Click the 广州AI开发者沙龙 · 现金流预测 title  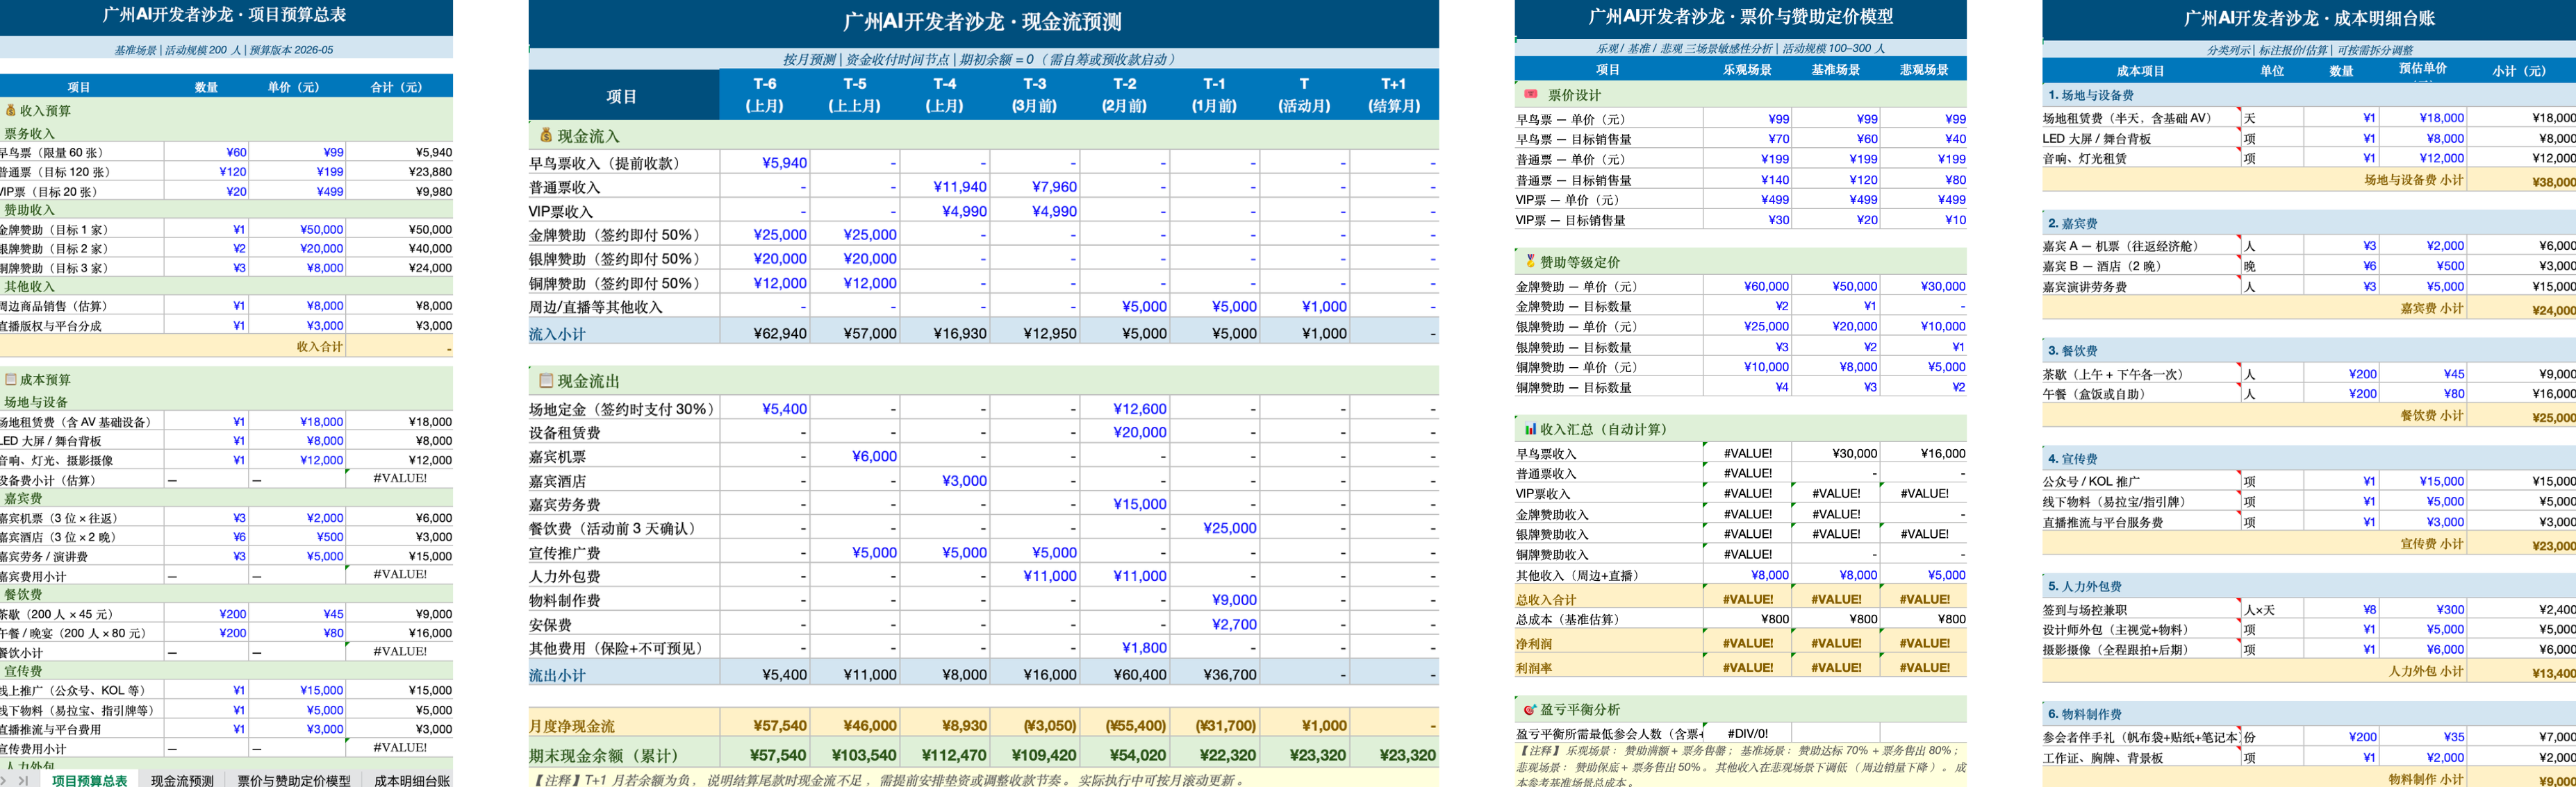(x=983, y=22)
